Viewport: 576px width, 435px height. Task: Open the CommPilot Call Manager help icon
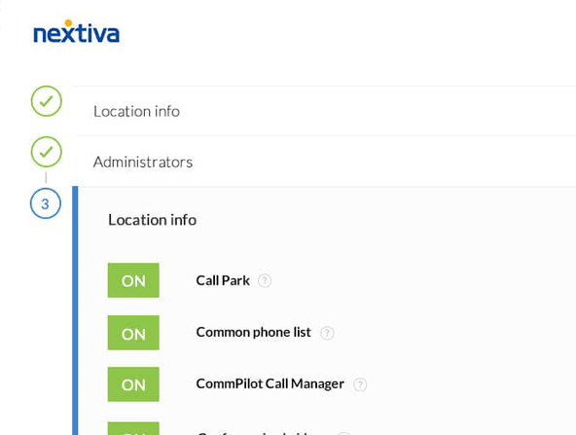point(360,384)
